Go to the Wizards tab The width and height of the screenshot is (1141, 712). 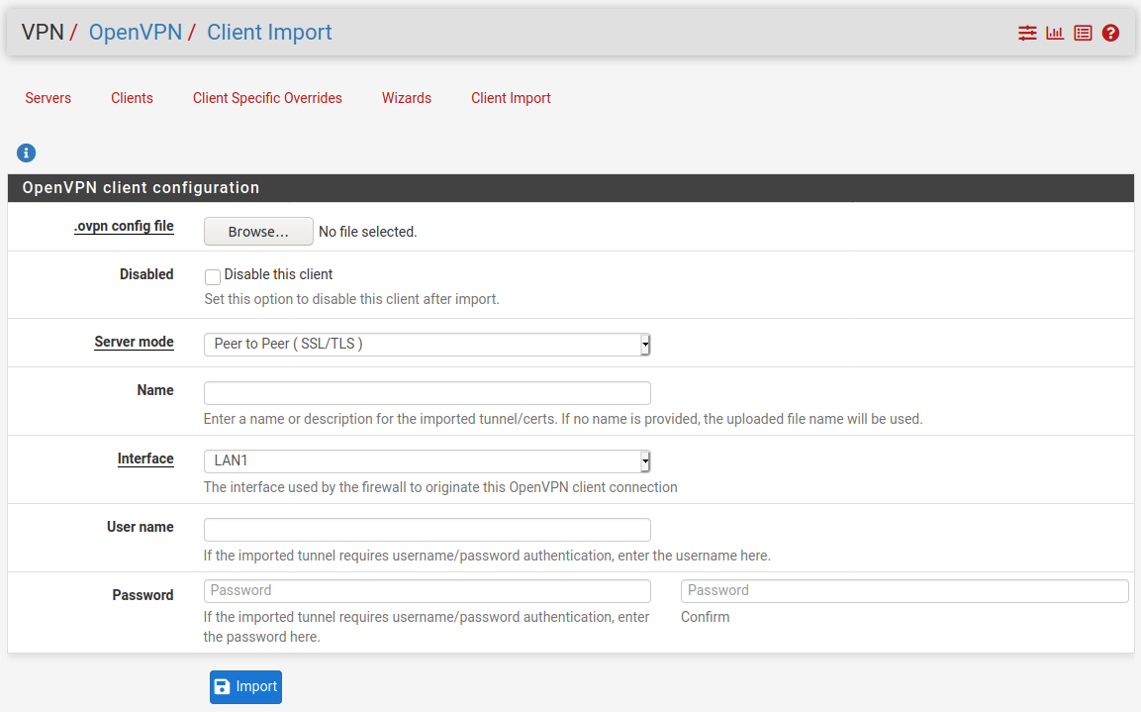coord(407,98)
